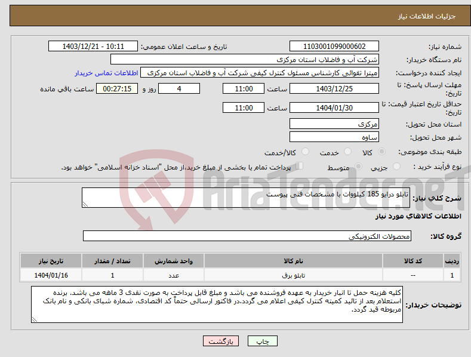The width and height of the screenshot is (471, 357).
Task: Open the اطلاعات تماس خریدار link
Action: point(106,73)
